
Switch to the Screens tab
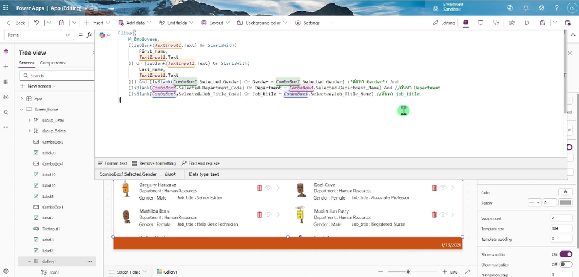coord(27,63)
